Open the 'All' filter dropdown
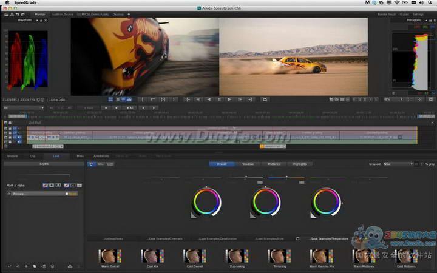 24,107
